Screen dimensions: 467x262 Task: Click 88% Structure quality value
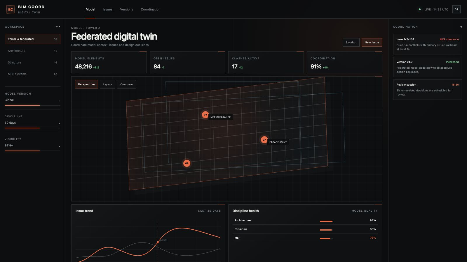[373, 229]
